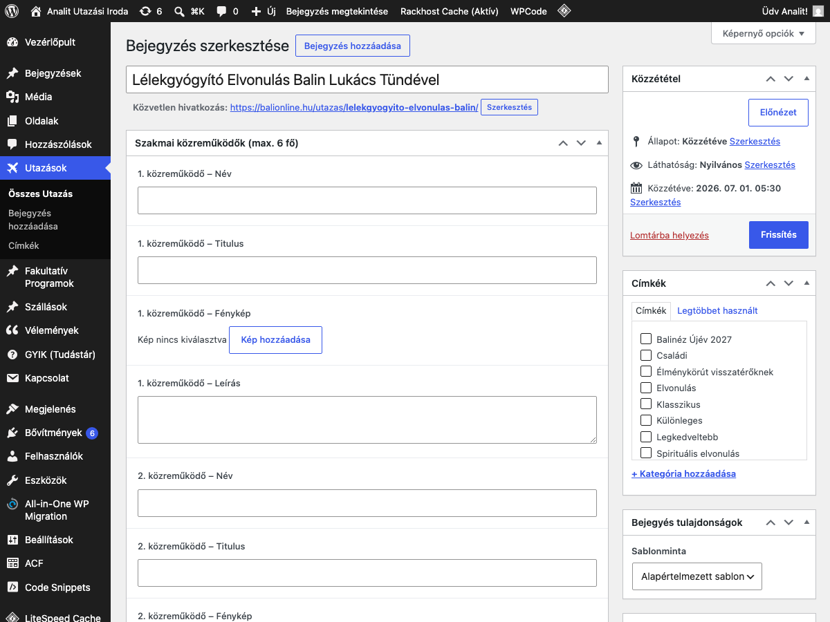Open All-in-One WP Migration in the sidebar
This screenshot has width=830, height=622.
(x=55, y=510)
